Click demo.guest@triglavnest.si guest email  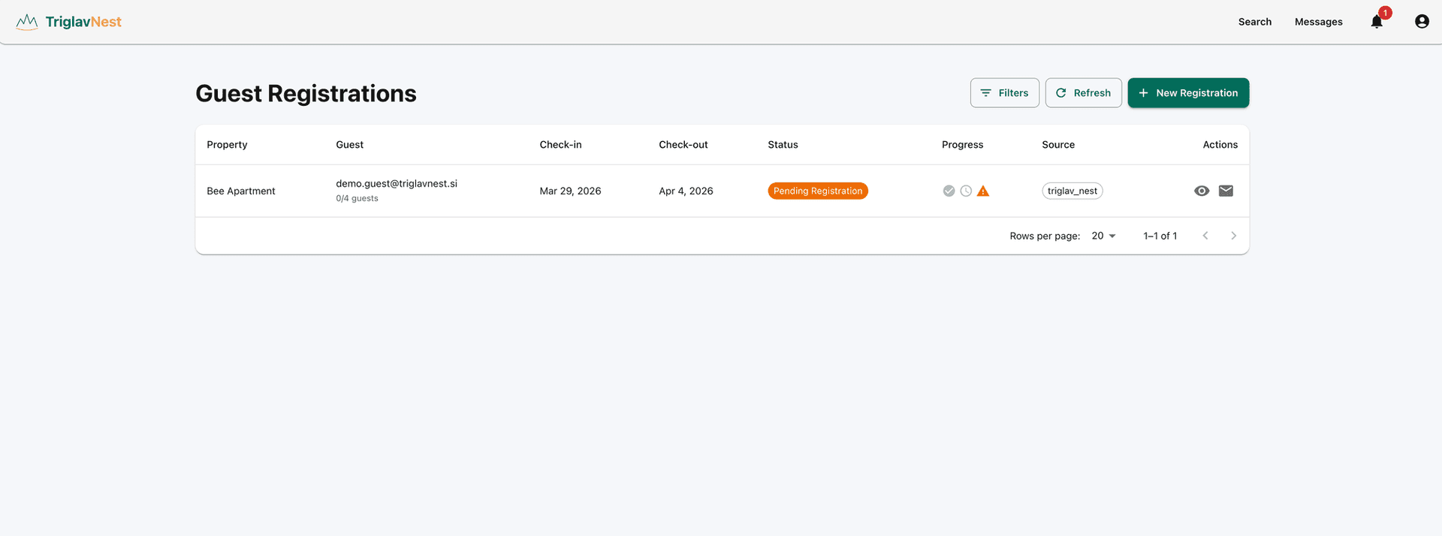(397, 183)
